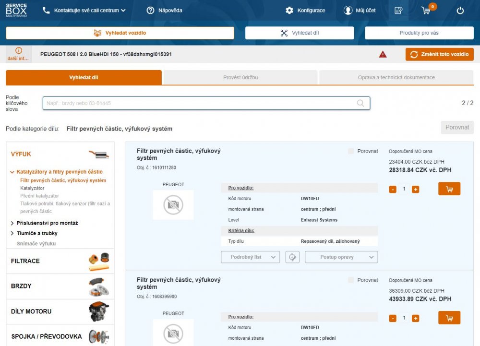Viewport: 480px width, 346px height.
Task: Click Pro vozidlo heading for part 1610111280
Action: click(241, 188)
